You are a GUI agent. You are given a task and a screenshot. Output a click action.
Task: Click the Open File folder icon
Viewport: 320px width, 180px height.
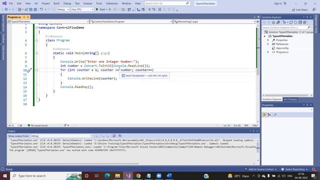26,9
